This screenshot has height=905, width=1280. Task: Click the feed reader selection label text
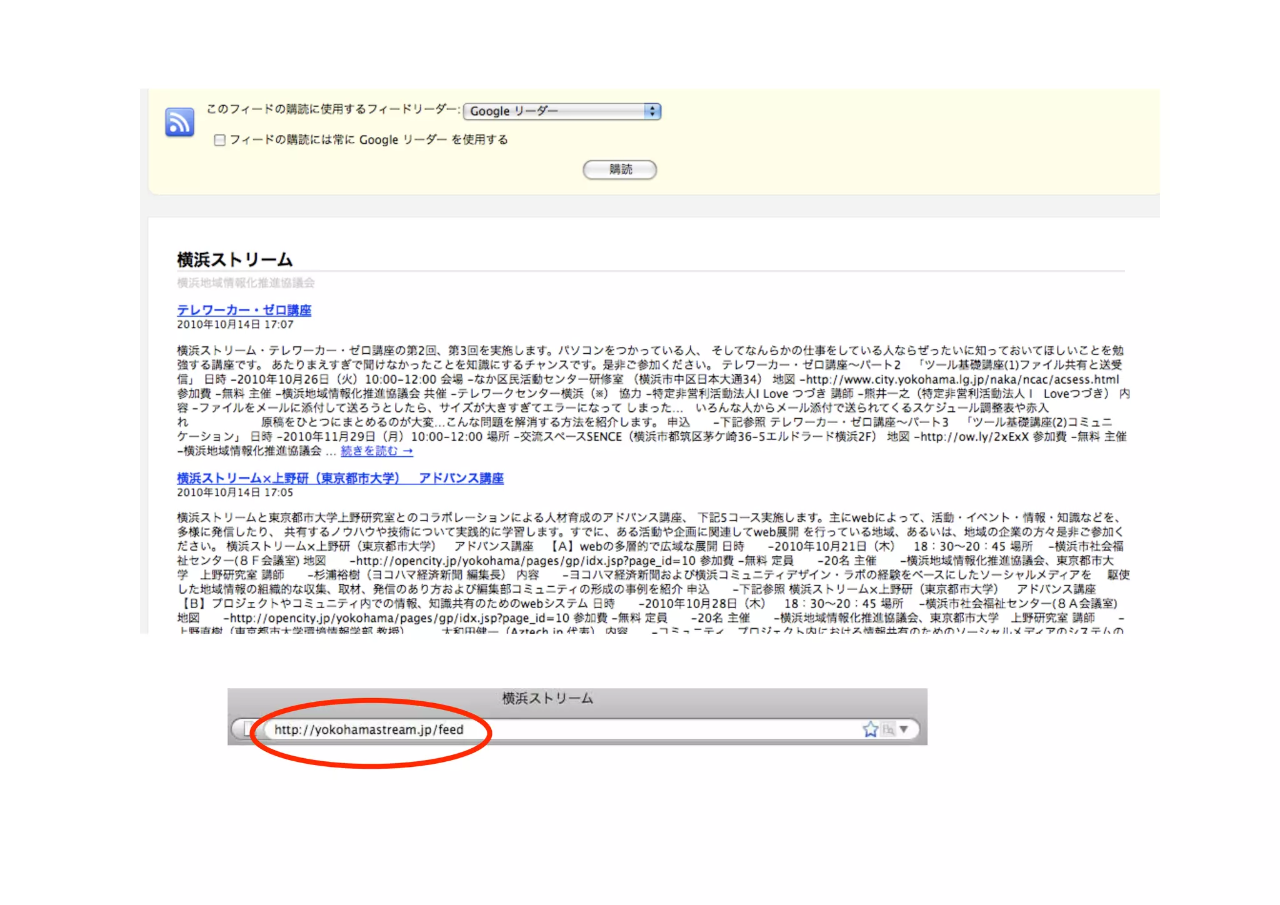click(x=333, y=109)
